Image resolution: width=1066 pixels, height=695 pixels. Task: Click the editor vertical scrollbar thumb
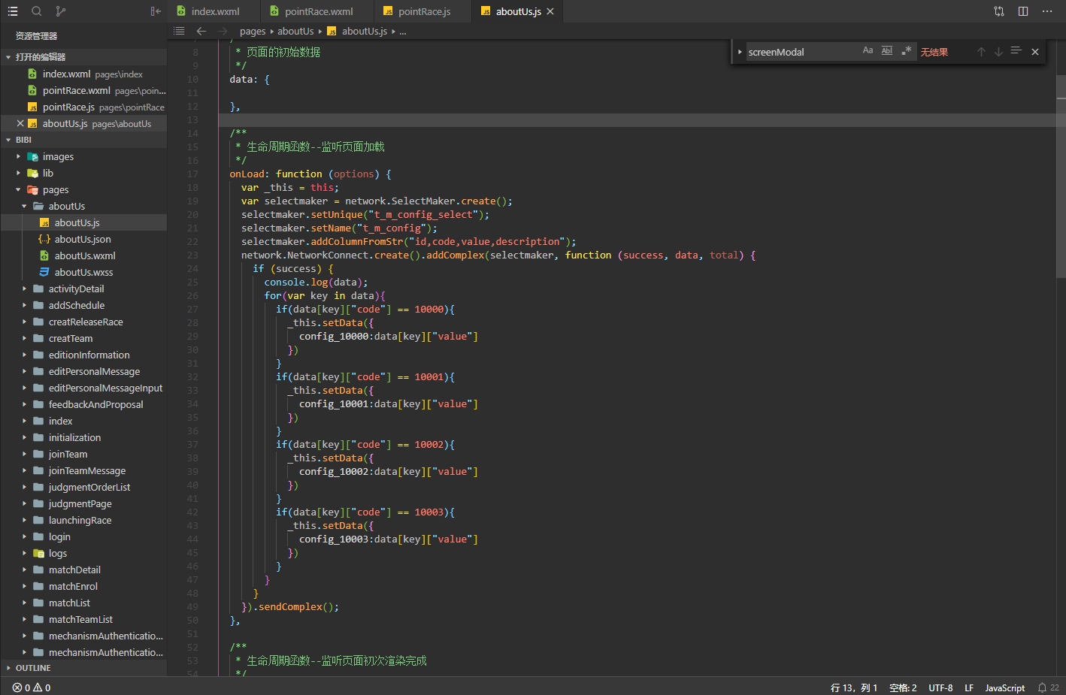1061,177
